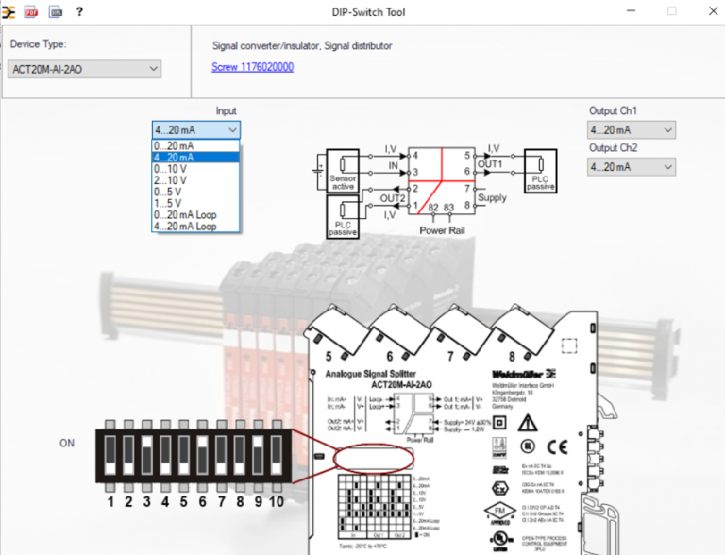Close the DIP-Switch Tool window
Viewport: 725px width, 555px height.
coord(713,11)
